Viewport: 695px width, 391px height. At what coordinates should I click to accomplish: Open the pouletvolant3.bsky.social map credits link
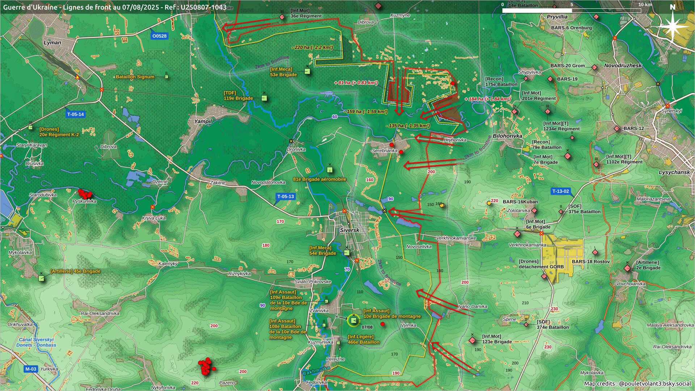[x=655, y=383]
